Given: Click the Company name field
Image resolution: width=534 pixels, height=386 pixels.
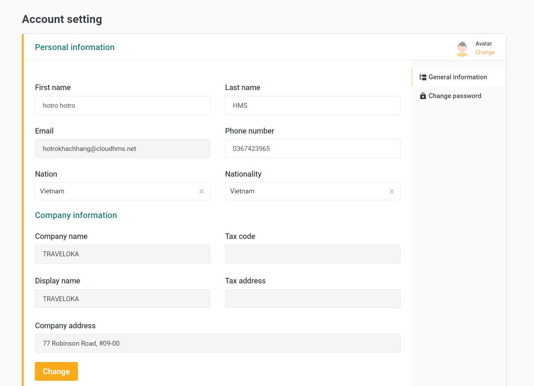Looking at the screenshot, I should click(123, 254).
